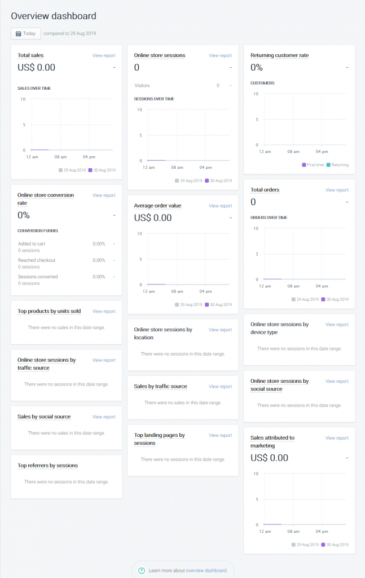This screenshot has height=578, width=365.
Task: Click Sales by traffic source title
Action: coord(161,386)
